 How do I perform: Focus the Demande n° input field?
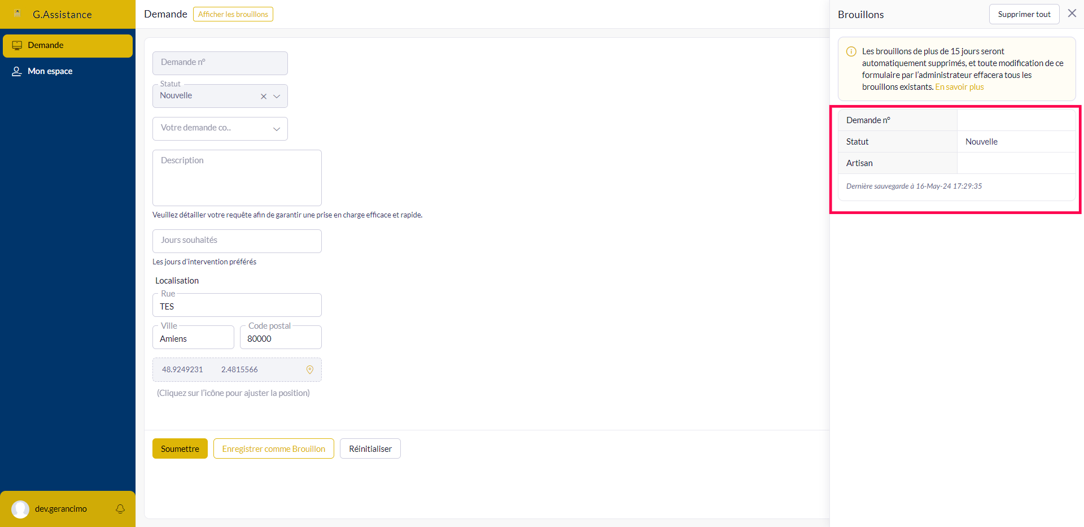point(220,63)
